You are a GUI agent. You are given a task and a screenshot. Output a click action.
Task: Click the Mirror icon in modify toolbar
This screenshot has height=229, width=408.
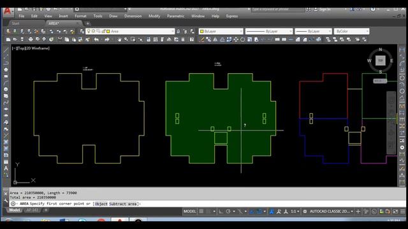tap(215, 39)
